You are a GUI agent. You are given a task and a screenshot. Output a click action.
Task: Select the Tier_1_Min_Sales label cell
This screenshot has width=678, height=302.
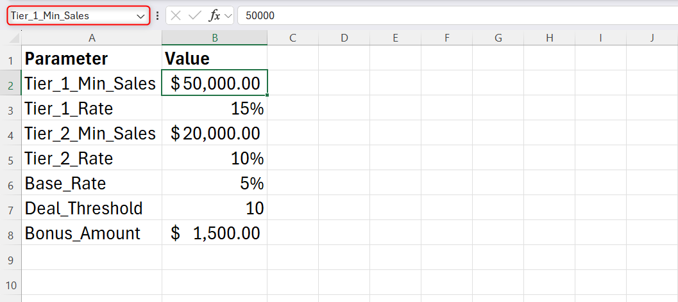tap(92, 83)
